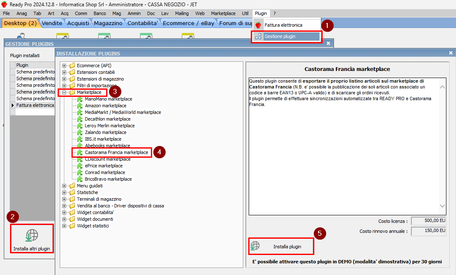Click the IBS.it marketplace puzzle icon
The image size is (456, 275).
(80, 139)
